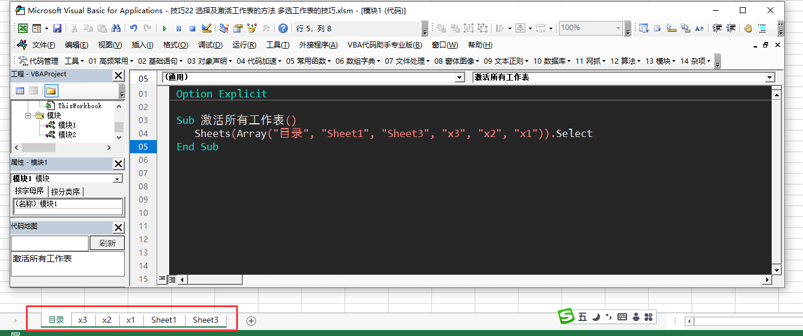
Task: Open the 编辑(E) menu
Action: [x=77, y=45]
